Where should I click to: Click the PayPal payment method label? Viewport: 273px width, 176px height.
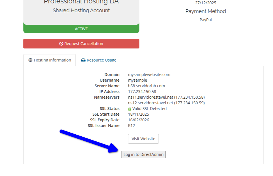click(x=205, y=20)
